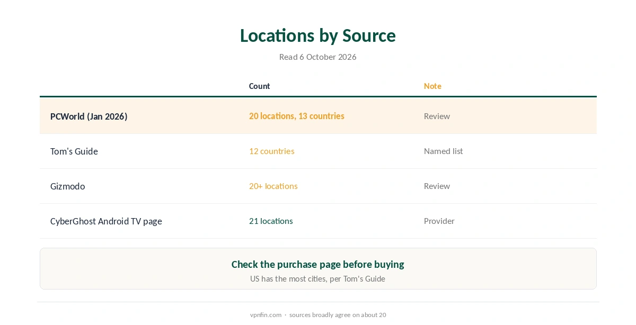Select the 'Tom's Guide' row label
Screen dimensions: 636x325
tap(74, 151)
